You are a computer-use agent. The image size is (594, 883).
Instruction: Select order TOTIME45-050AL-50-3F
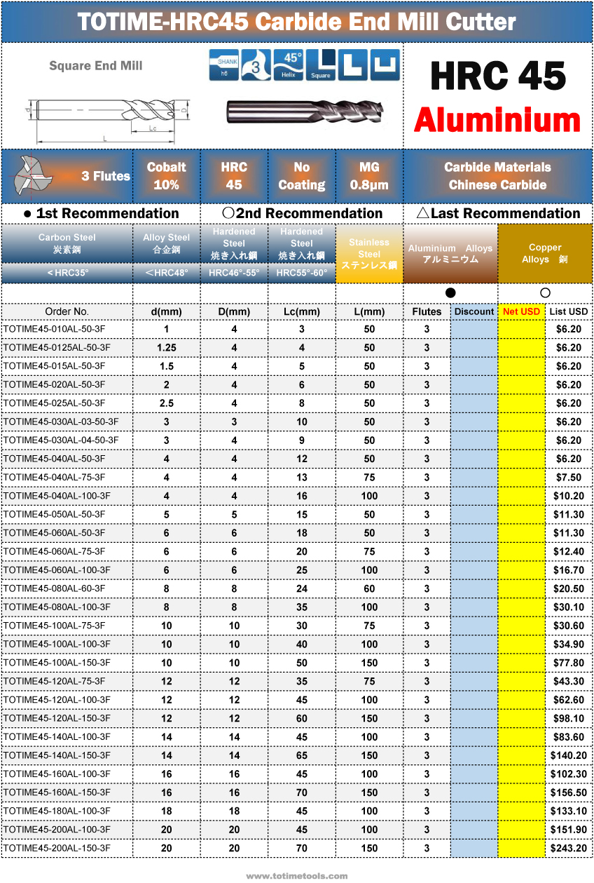(54, 514)
